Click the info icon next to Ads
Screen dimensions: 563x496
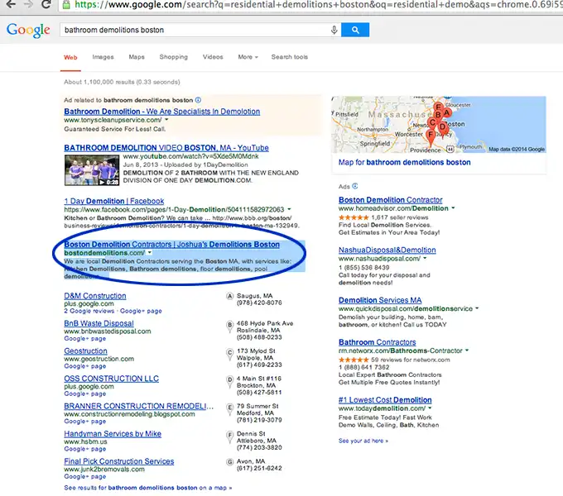tap(355, 186)
